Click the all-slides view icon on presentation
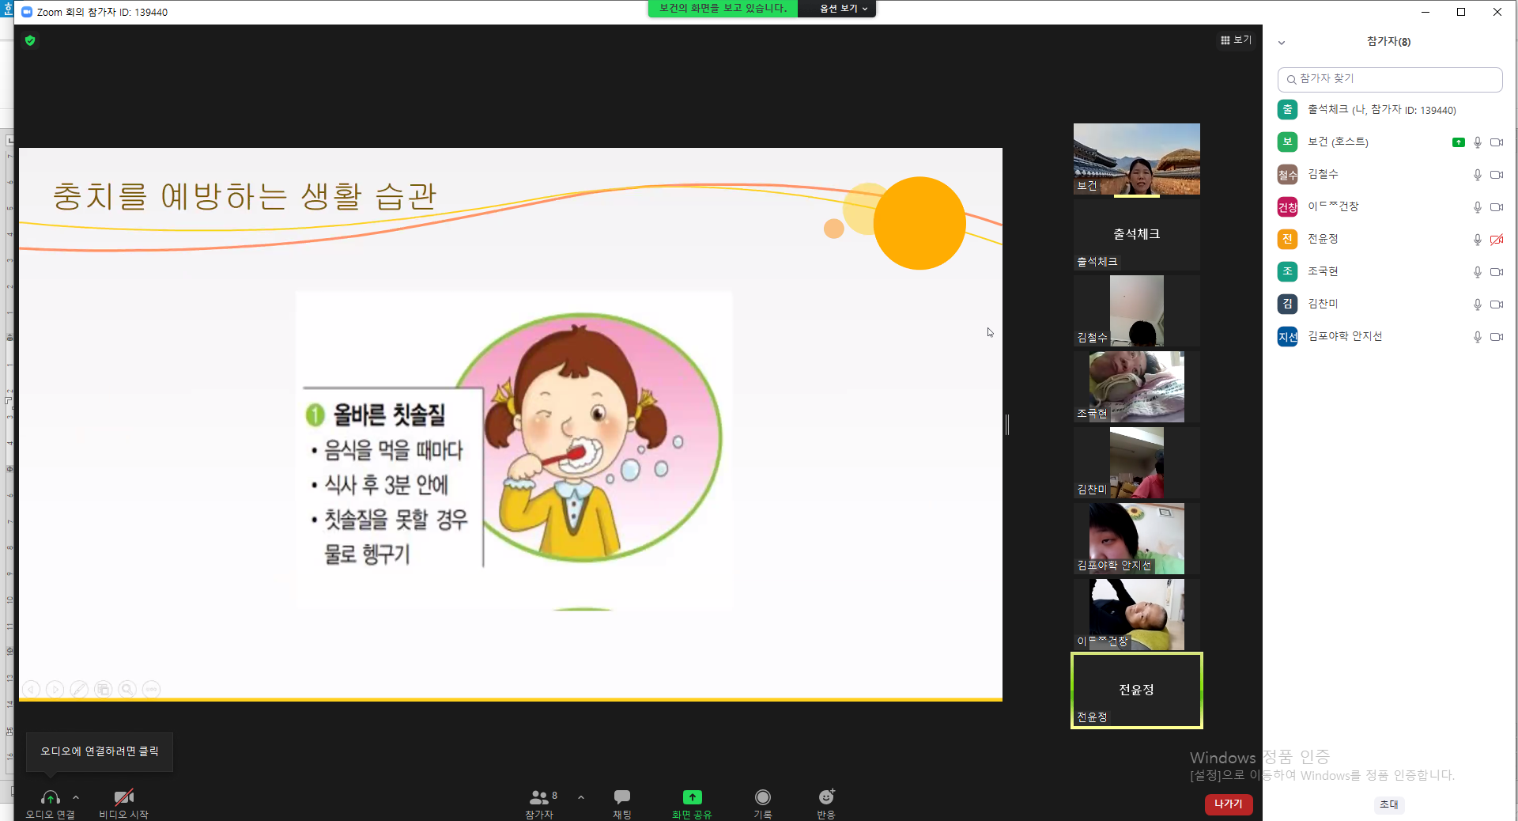This screenshot has width=1518, height=821. (103, 690)
